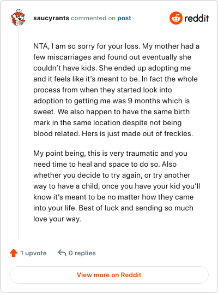Click the line mentioning '9 months which is'
The image size is (218, 293).
pyautogui.click(x=111, y=101)
